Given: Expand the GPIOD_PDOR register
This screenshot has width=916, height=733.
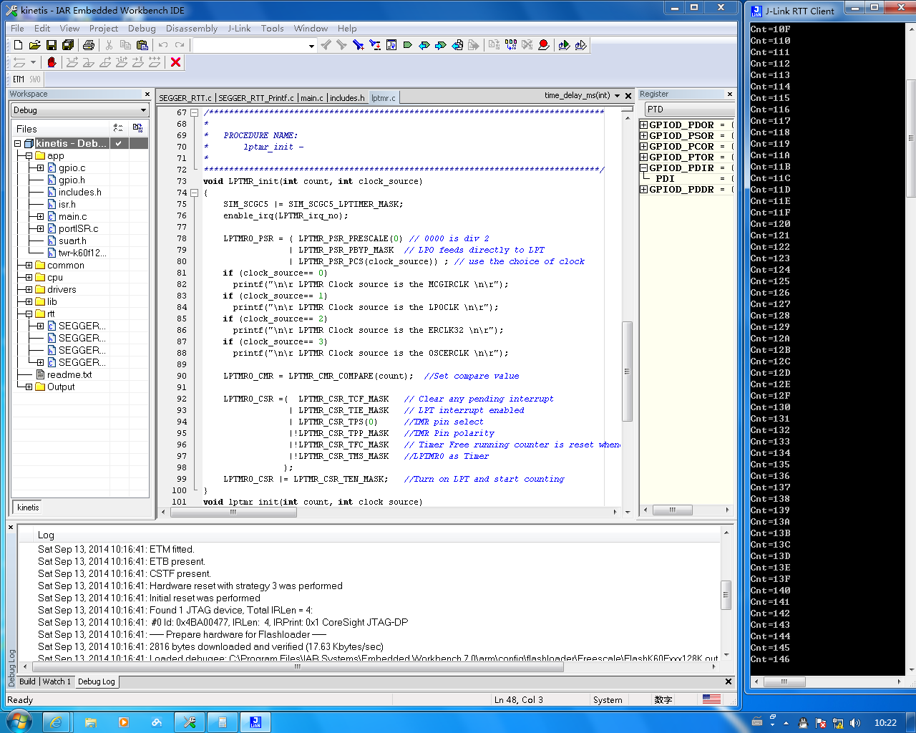Looking at the screenshot, I should tap(643, 125).
